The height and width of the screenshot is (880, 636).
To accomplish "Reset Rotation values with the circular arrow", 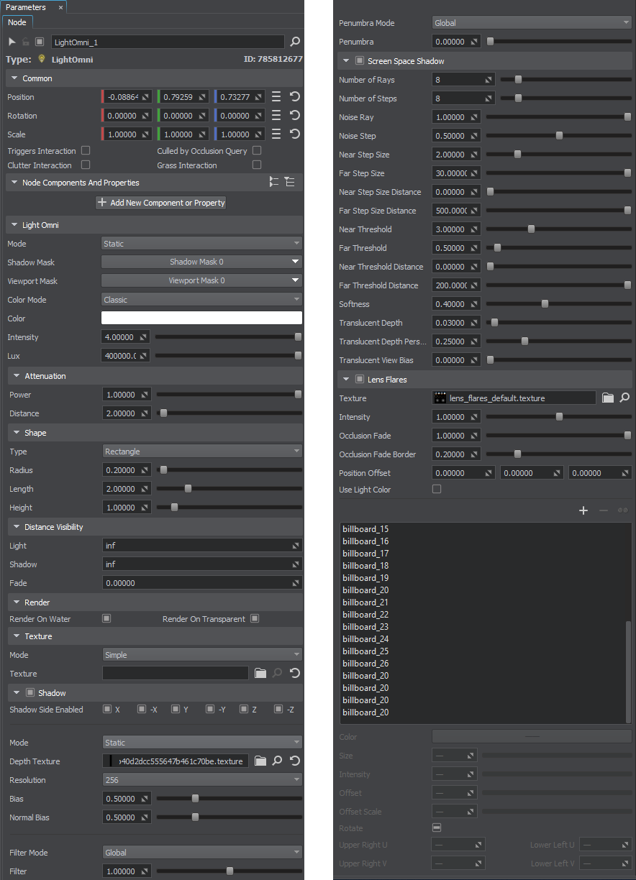I will (x=295, y=115).
